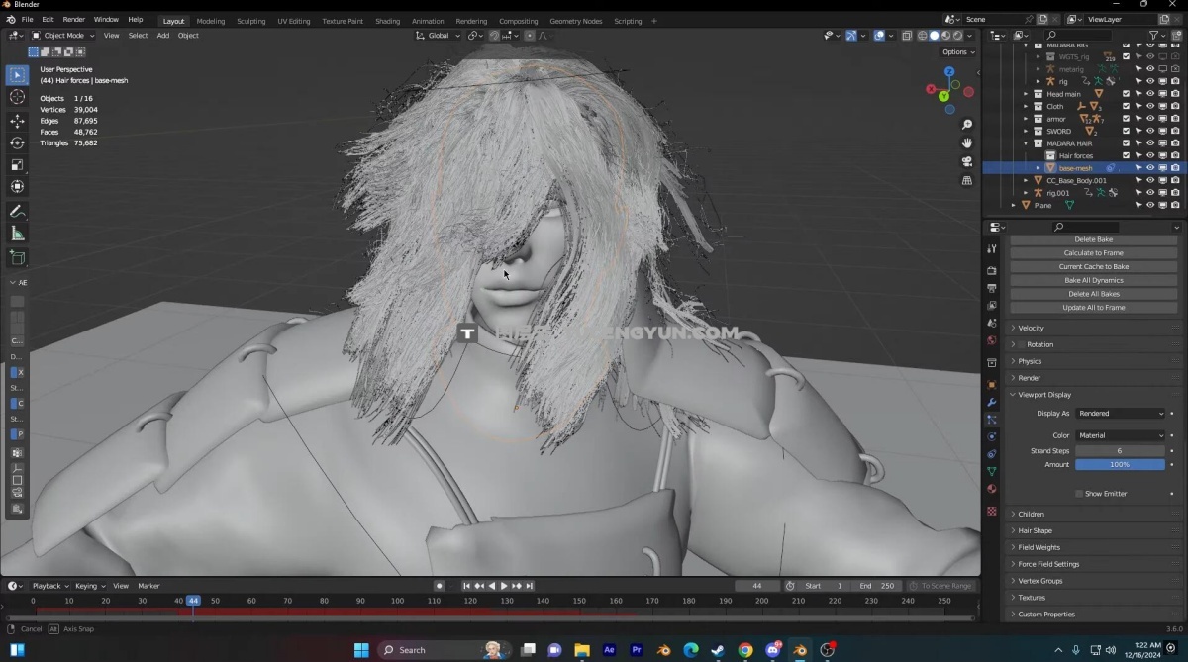Open the File menu
1188x662 pixels.
click(x=27, y=20)
